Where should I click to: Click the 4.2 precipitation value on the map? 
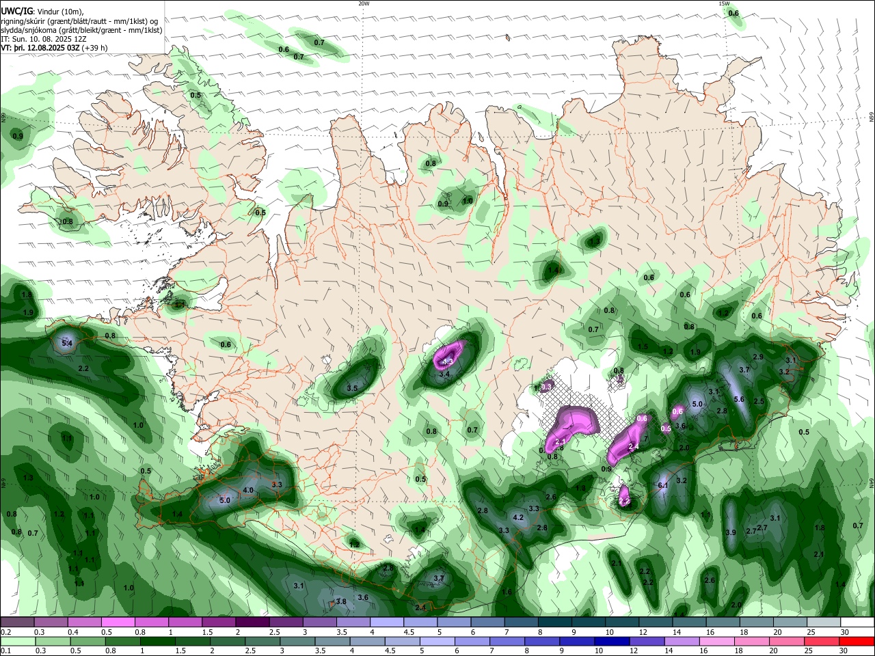[518, 517]
